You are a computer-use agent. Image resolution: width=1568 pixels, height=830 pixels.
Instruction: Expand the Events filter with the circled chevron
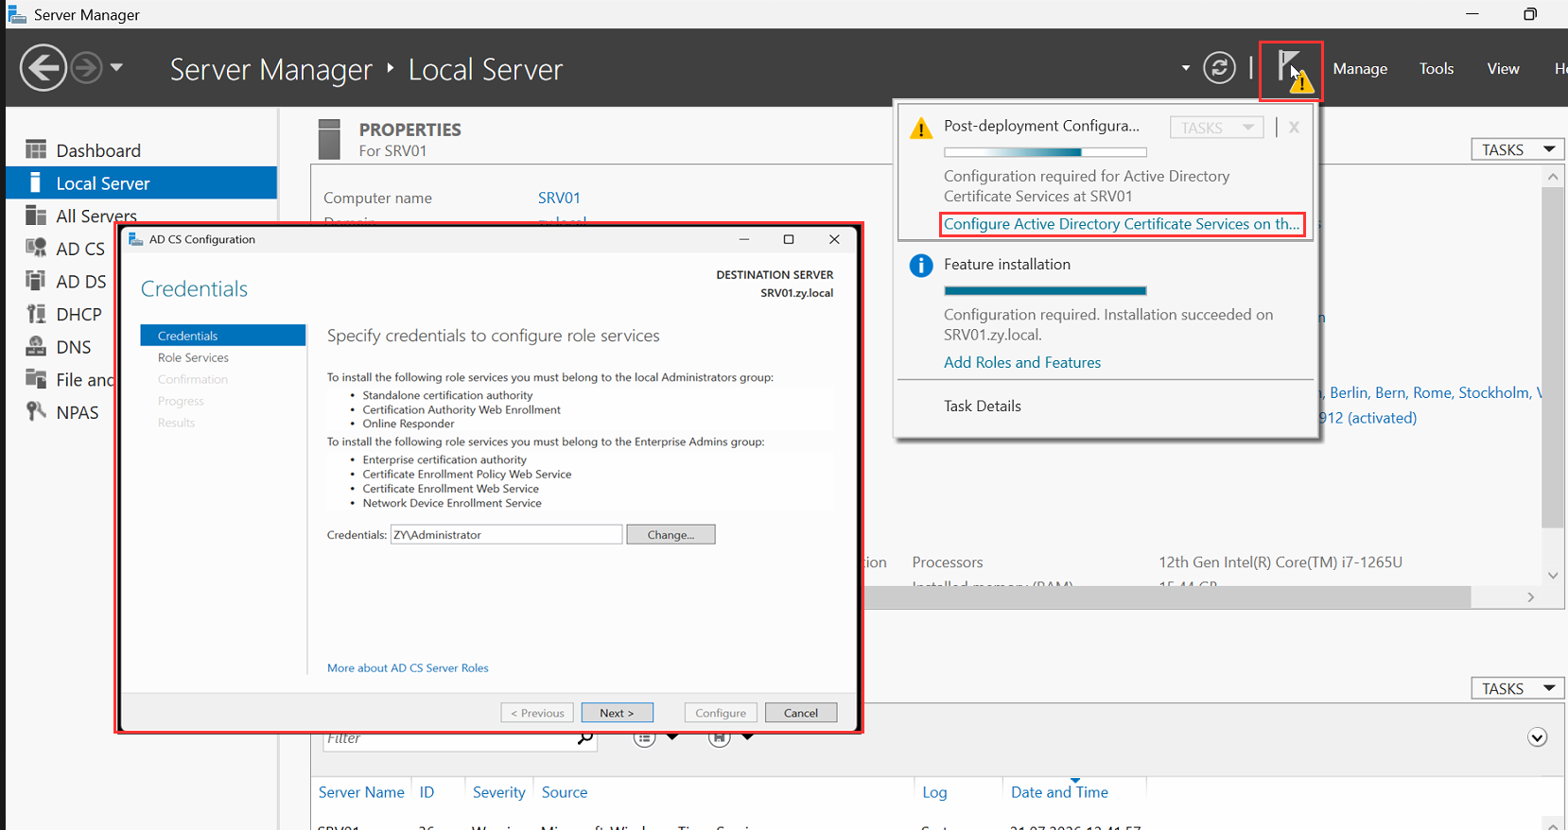click(x=1537, y=737)
